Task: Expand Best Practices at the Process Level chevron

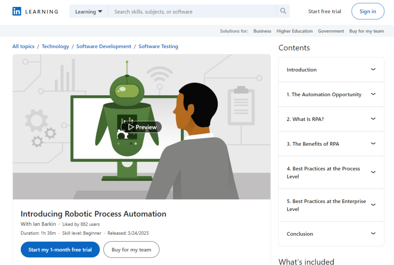Action: [373, 172]
